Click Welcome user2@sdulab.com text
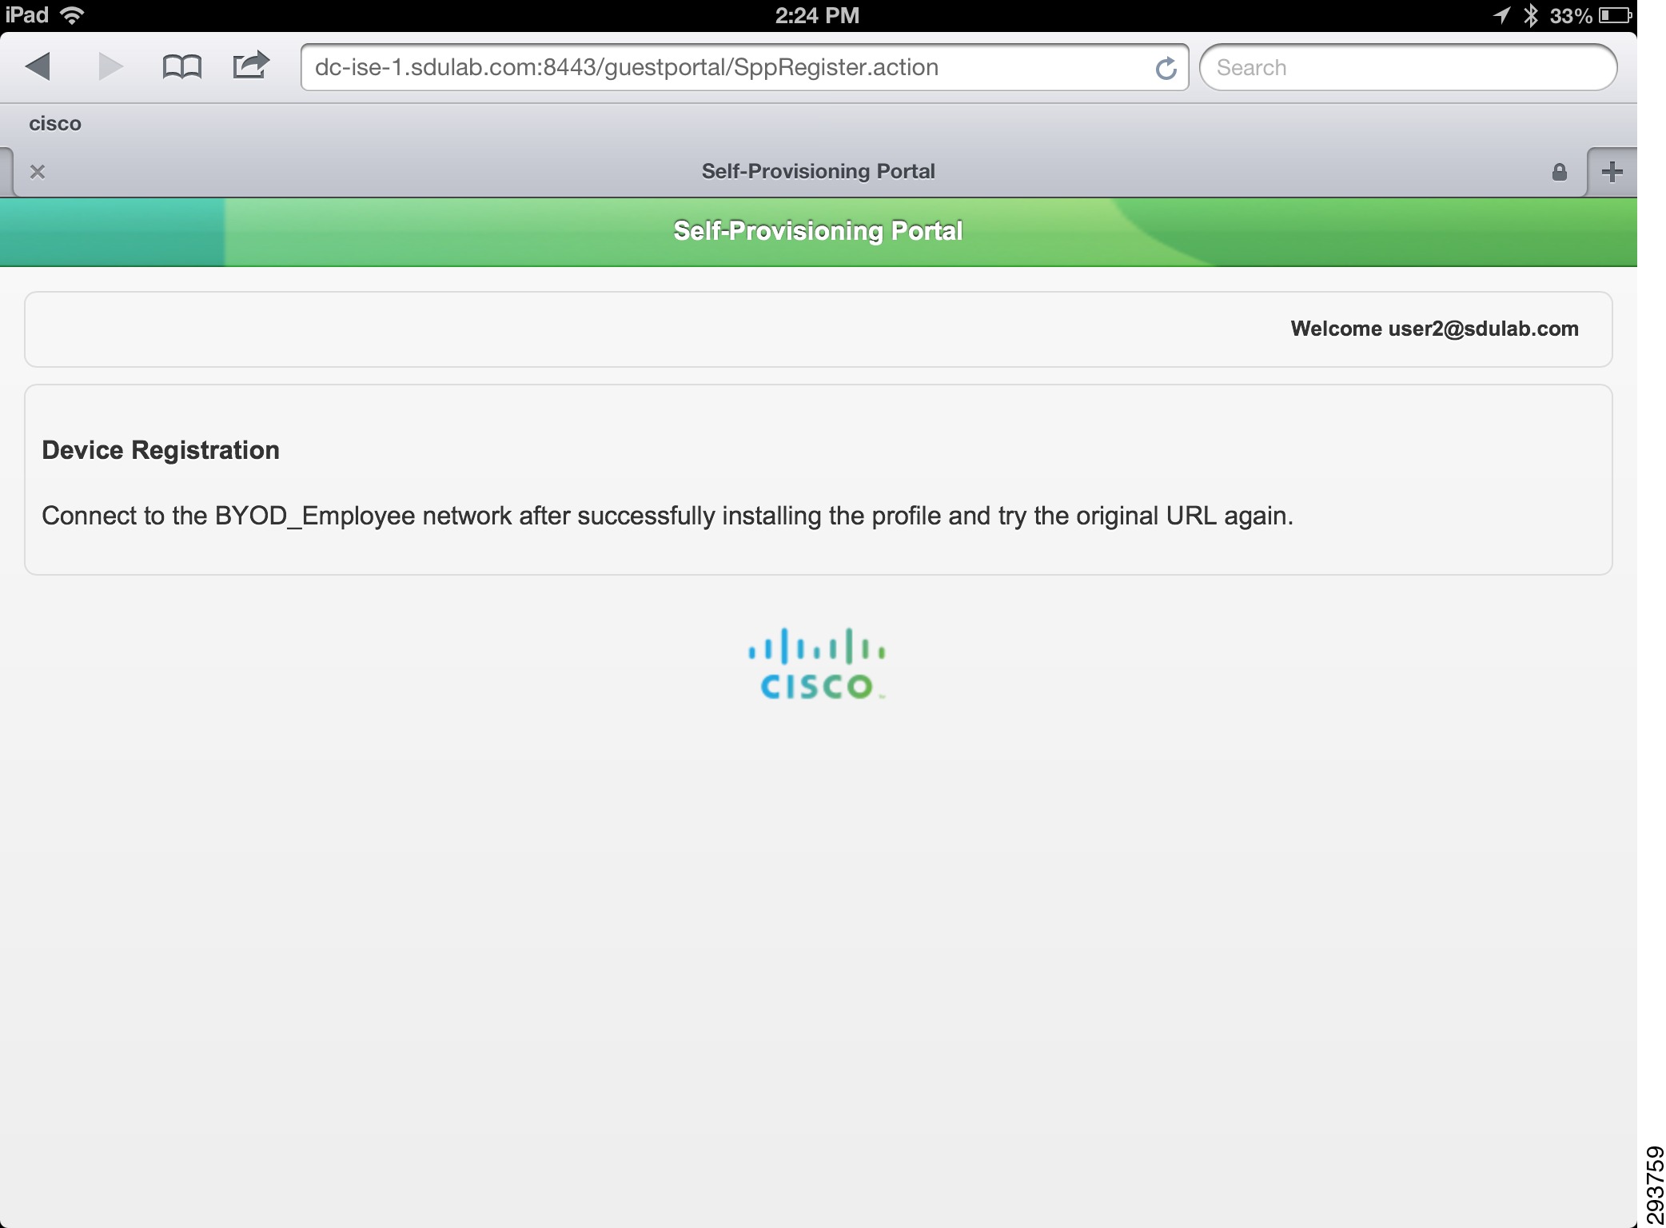The height and width of the screenshot is (1228, 1666). (x=1434, y=329)
